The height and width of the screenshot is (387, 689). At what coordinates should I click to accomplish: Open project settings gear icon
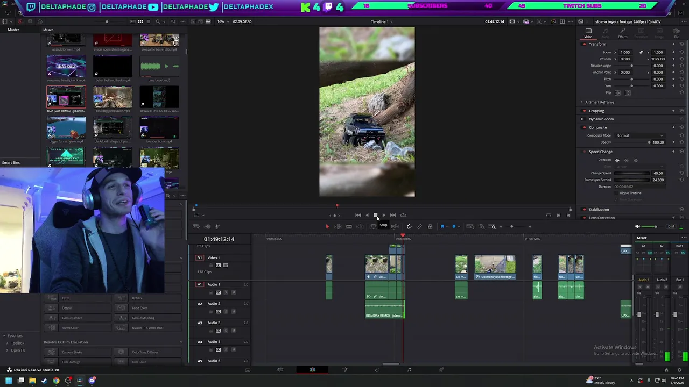tap(679, 370)
